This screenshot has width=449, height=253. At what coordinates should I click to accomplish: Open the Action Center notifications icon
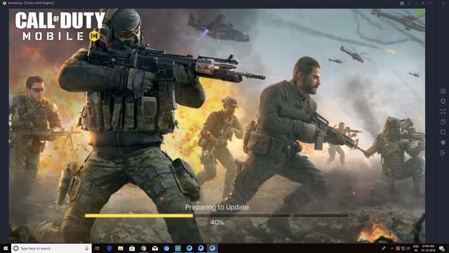pos(442,248)
